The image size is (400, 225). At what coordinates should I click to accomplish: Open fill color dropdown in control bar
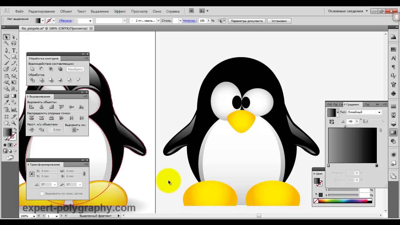(42, 21)
